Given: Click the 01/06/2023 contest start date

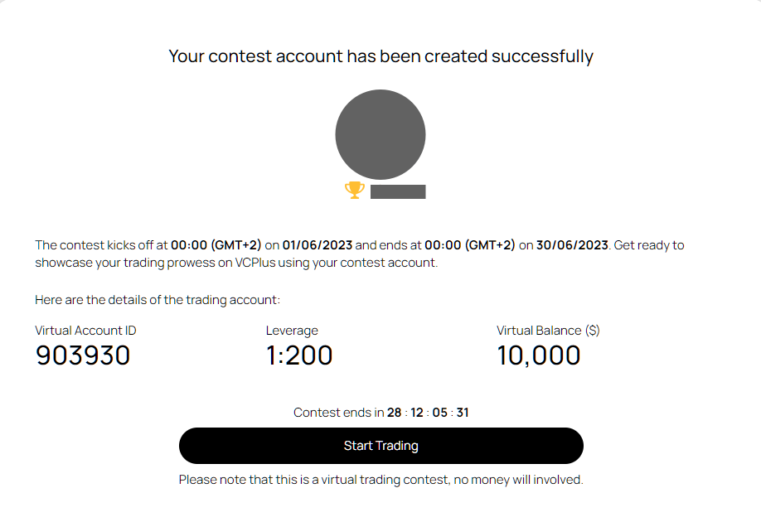Looking at the screenshot, I should pyautogui.click(x=317, y=245).
